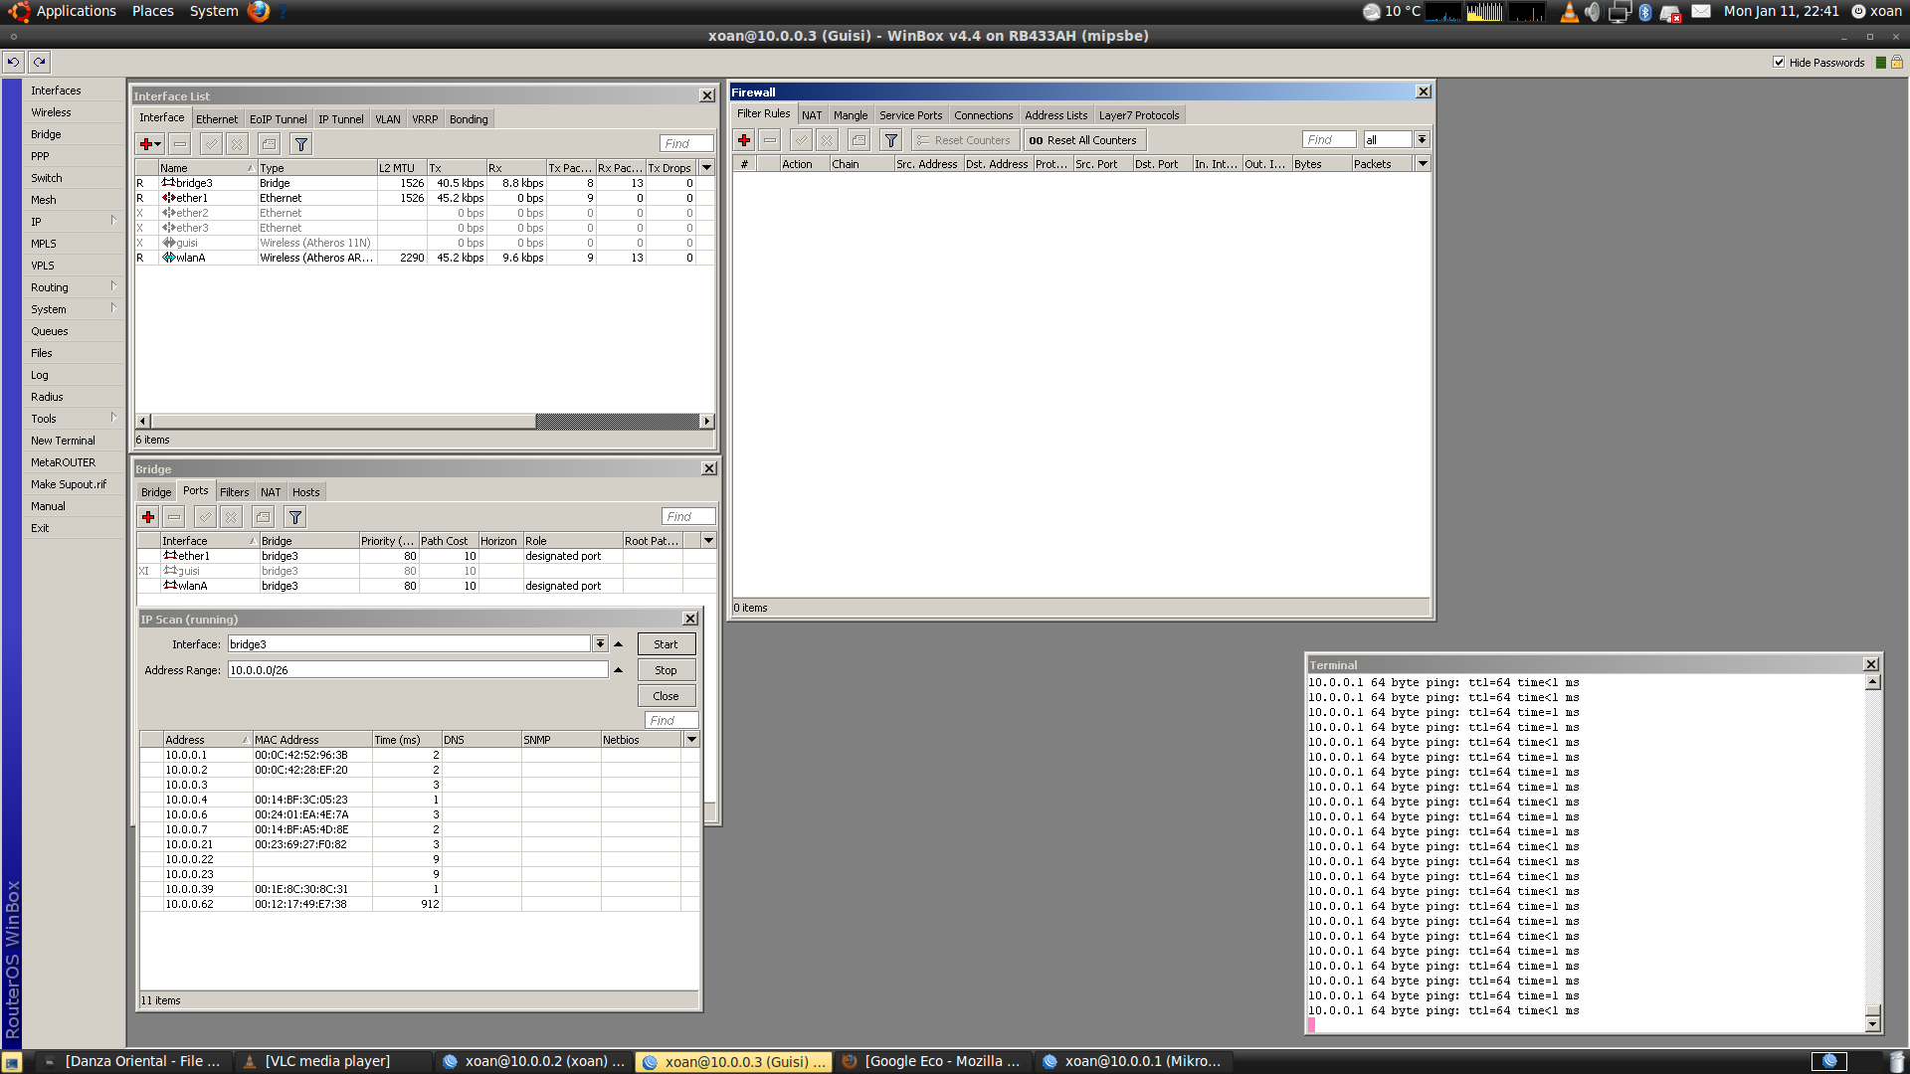Viewport: 1910px width, 1074px height.
Task: Click the Remove icon in Bridge toolbar
Action: pyautogui.click(x=174, y=517)
